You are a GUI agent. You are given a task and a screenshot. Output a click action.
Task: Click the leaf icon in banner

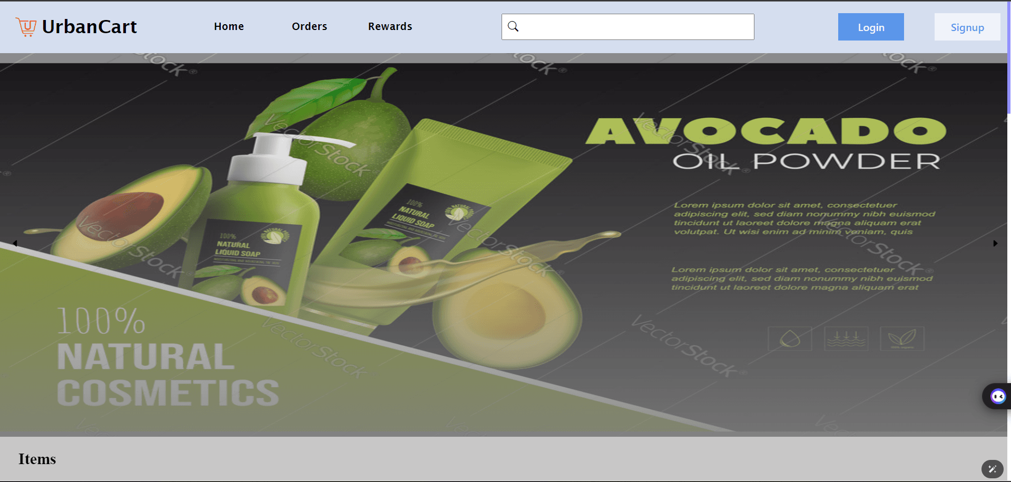901,338
